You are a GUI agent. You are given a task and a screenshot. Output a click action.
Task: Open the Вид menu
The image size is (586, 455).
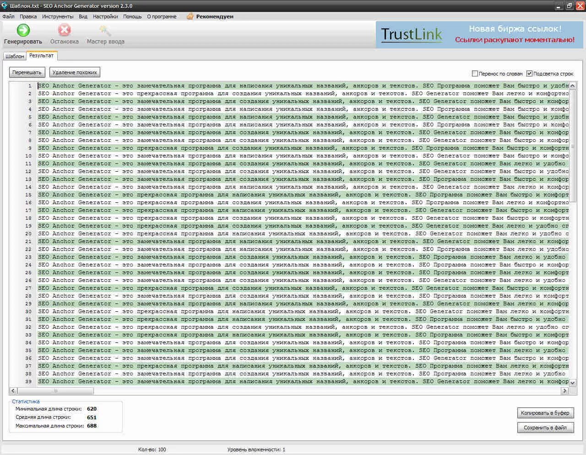tap(83, 16)
